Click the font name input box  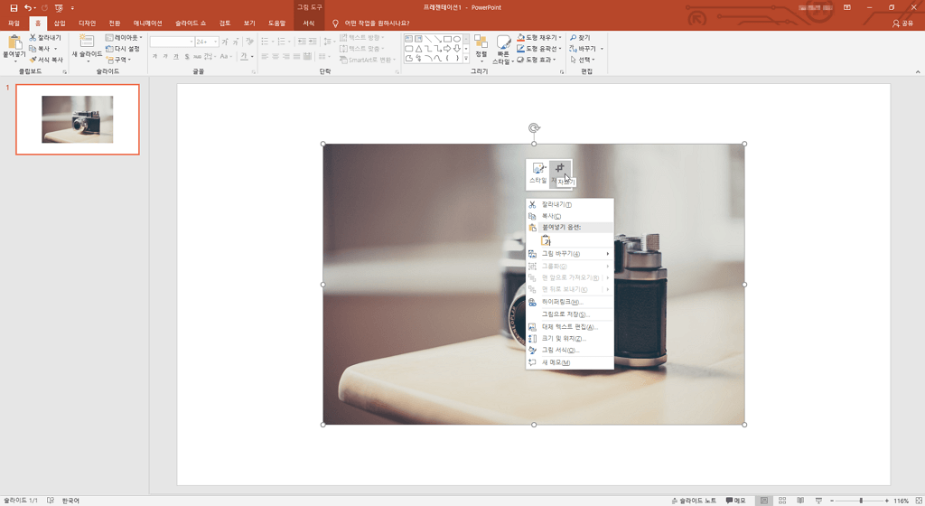pos(172,42)
